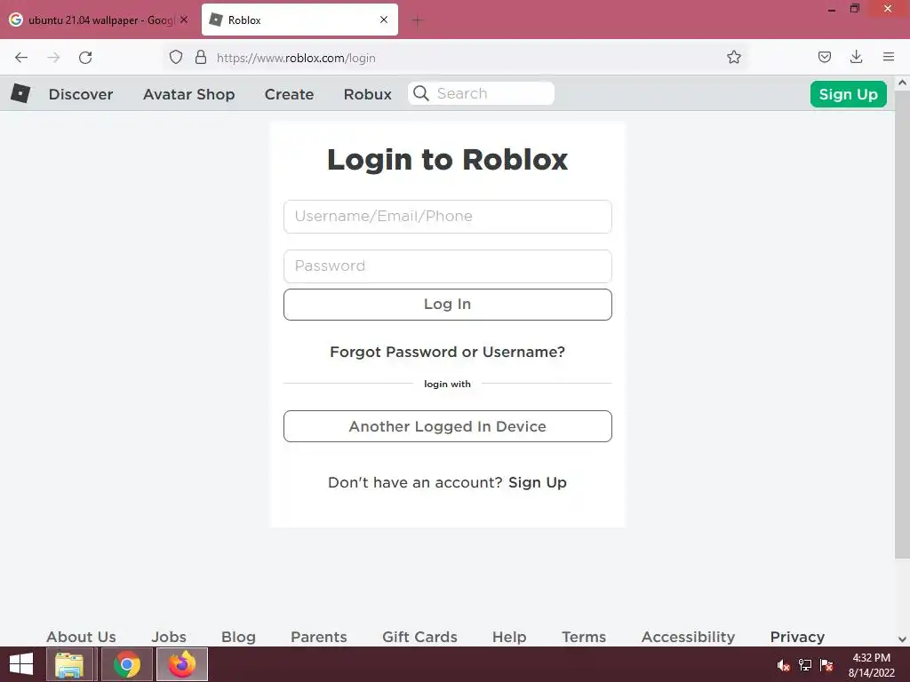The height and width of the screenshot is (682, 910).
Task: Open the tracking protection shield icon
Action: 176,58
